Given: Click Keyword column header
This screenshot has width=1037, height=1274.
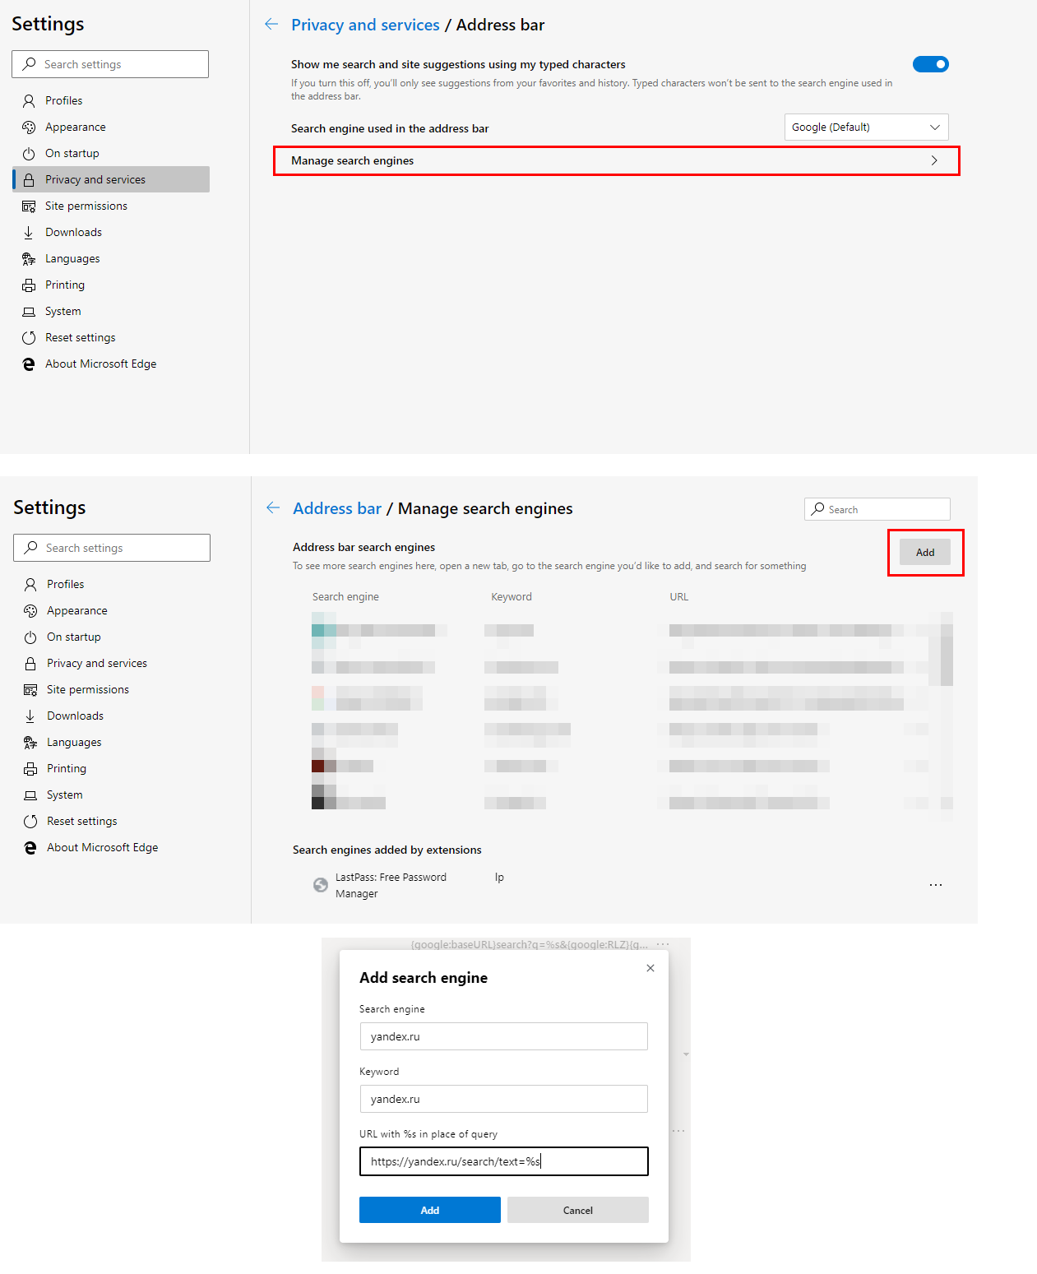Looking at the screenshot, I should (x=512, y=597).
